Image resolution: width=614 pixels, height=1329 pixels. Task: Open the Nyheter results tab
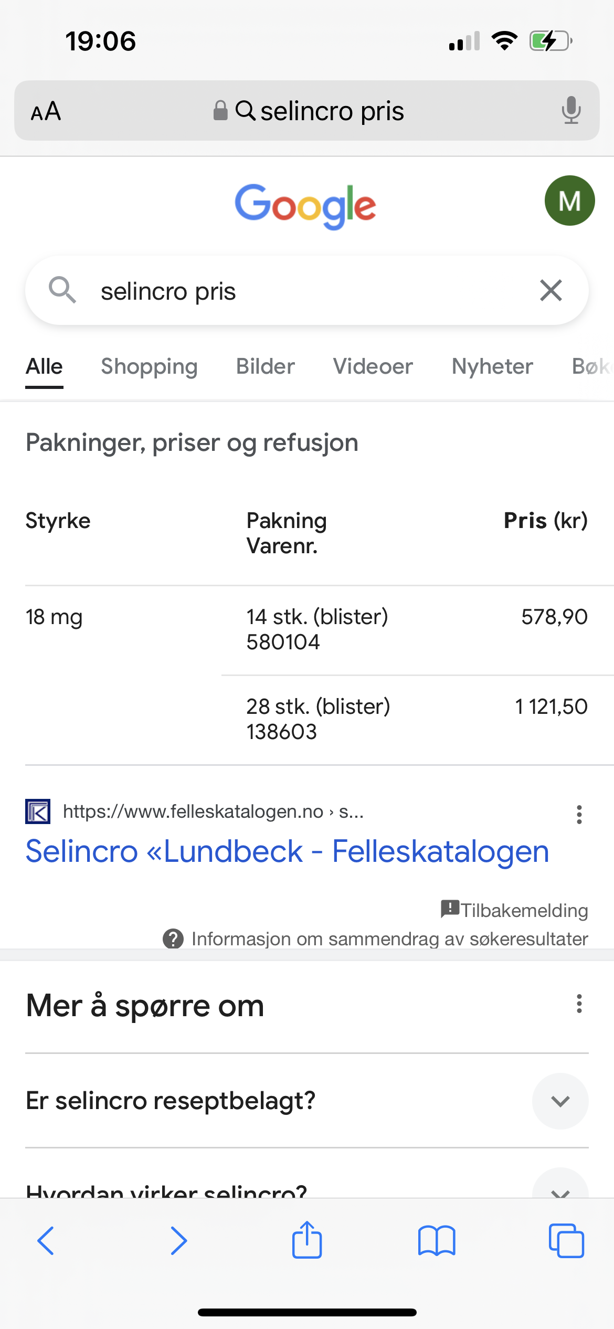(492, 366)
